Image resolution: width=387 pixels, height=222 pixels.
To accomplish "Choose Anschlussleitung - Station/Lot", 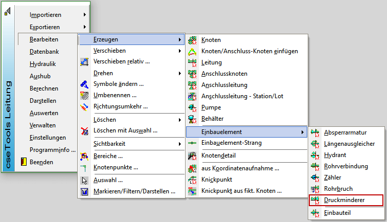I will 242,96.
